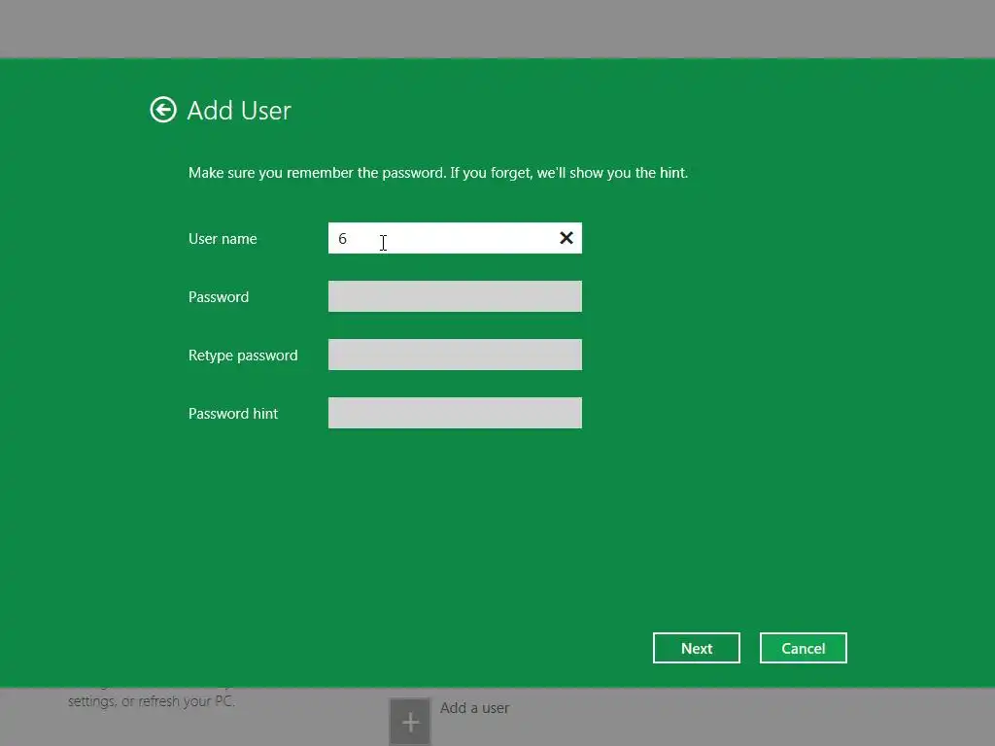Cancel adding the new user
The image size is (995, 746).
[804, 648]
